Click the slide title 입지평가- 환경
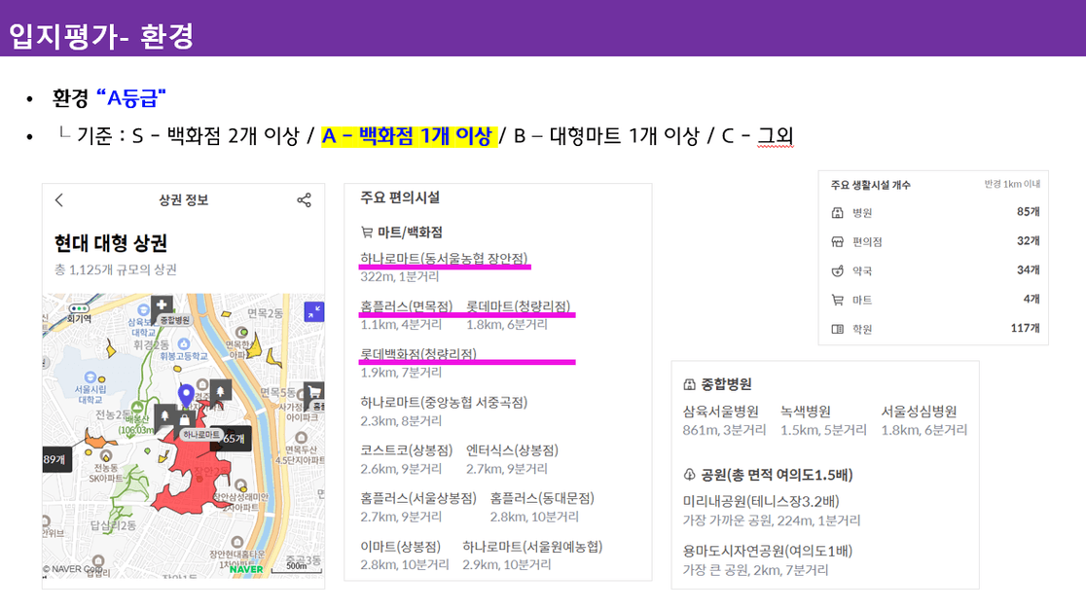This screenshot has width=1086, height=609. [x=101, y=36]
